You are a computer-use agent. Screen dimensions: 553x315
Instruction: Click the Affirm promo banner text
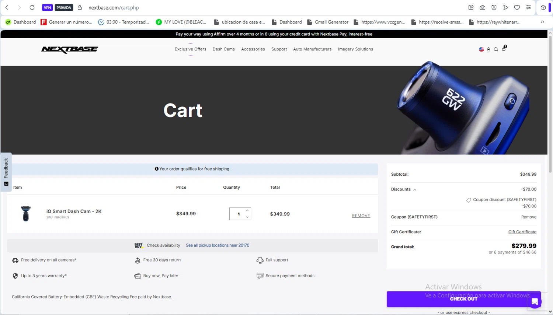(274, 34)
